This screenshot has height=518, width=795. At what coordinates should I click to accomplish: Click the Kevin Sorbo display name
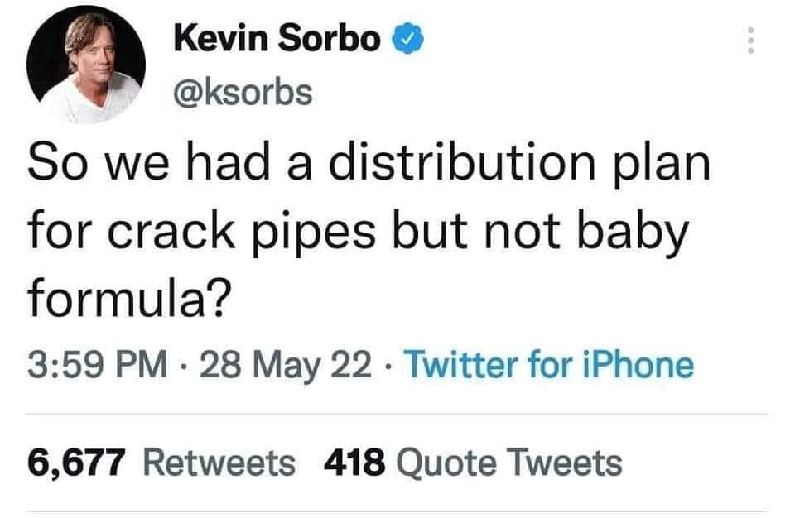[x=277, y=38]
